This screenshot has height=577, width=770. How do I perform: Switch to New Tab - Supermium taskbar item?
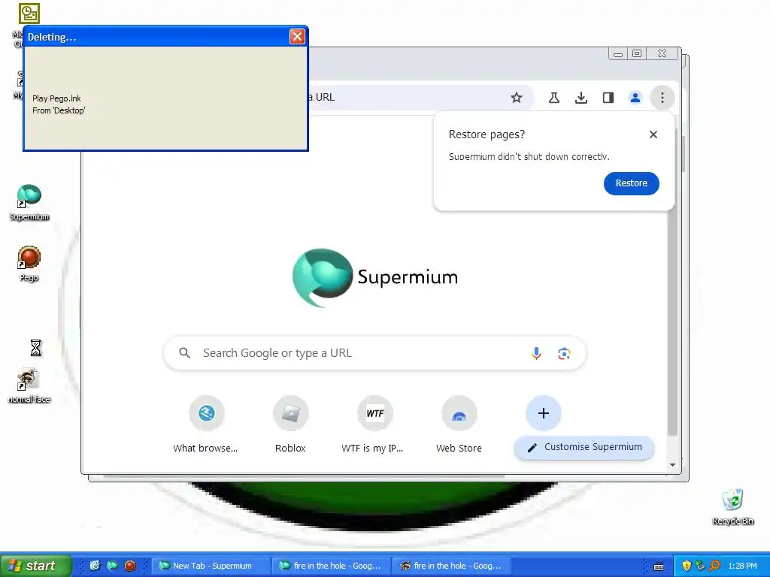point(211,566)
